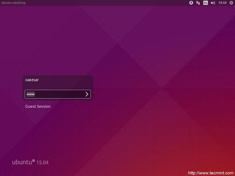
Task: Click the ubuntu-desktop hostname label
Action: (13, 3)
